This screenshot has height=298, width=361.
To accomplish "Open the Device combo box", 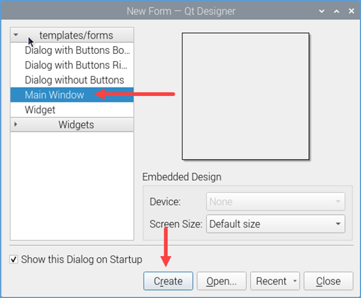I will tap(276, 201).
